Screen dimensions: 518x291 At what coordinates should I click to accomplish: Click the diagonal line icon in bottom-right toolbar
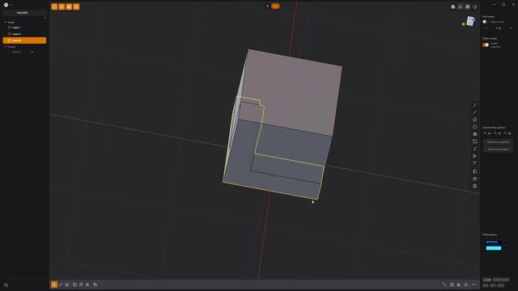click(x=444, y=285)
